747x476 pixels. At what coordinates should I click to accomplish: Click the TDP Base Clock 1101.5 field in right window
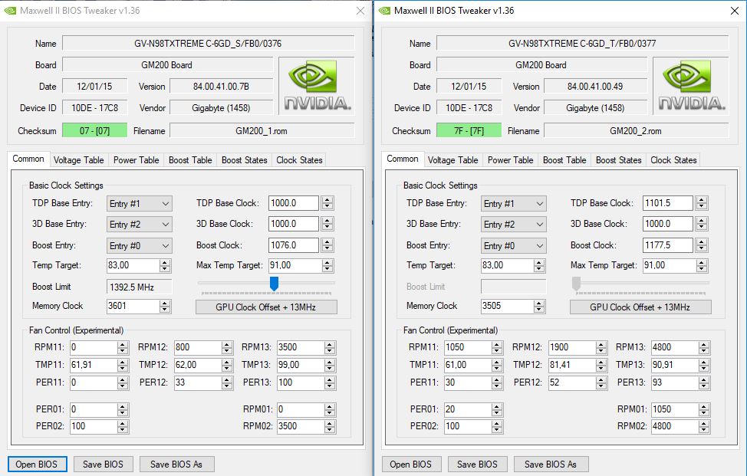click(x=667, y=203)
